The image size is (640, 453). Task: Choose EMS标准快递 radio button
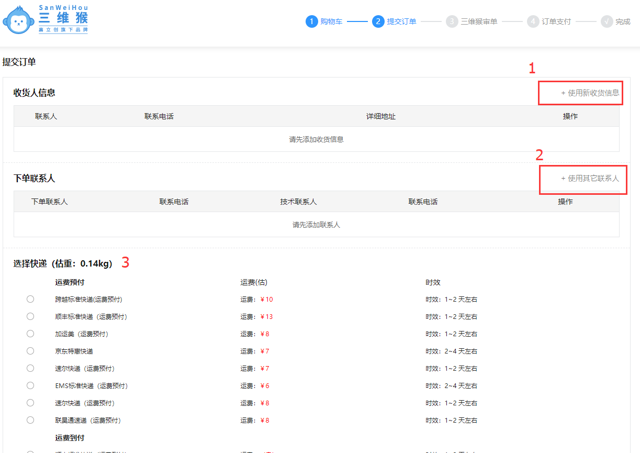(30, 385)
